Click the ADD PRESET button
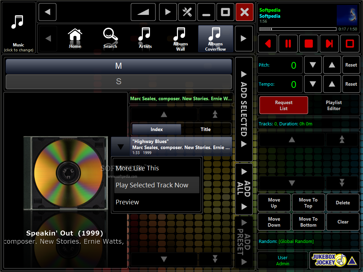The height and width of the screenshot is (272, 363). [244, 242]
